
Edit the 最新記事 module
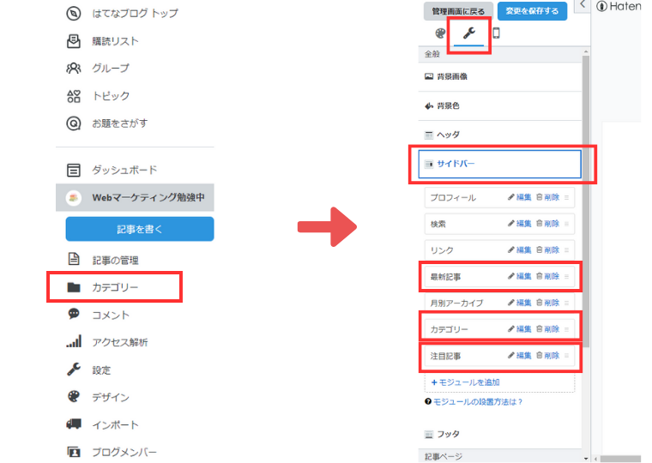click(520, 276)
